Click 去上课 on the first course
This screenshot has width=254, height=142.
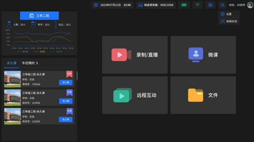tap(66, 82)
